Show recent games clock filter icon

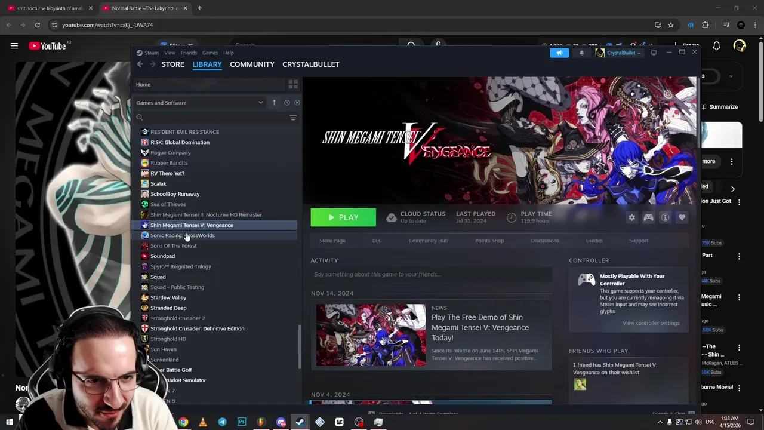pyautogui.click(x=286, y=103)
